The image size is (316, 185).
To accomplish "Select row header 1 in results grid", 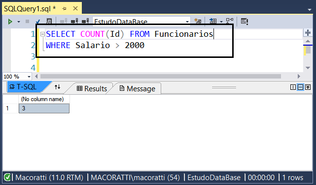I will (x=10, y=108).
